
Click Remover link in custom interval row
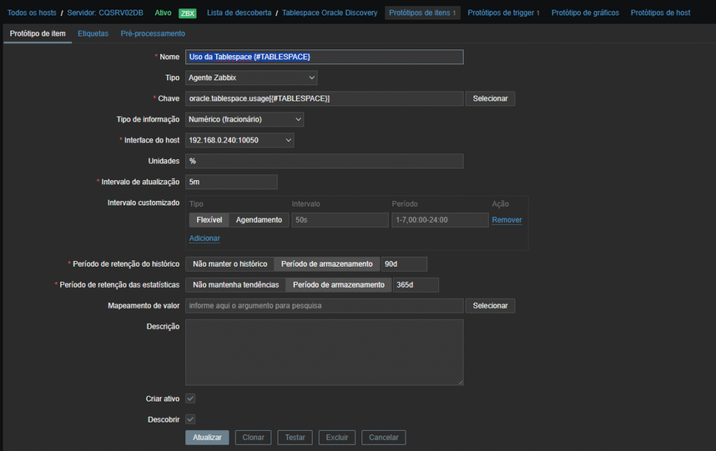pyautogui.click(x=507, y=220)
